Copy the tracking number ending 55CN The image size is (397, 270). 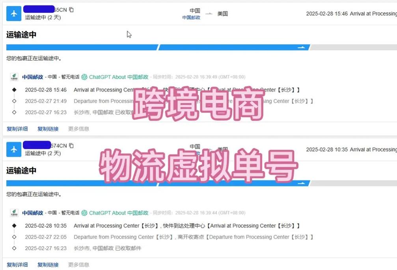click(x=71, y=10)
